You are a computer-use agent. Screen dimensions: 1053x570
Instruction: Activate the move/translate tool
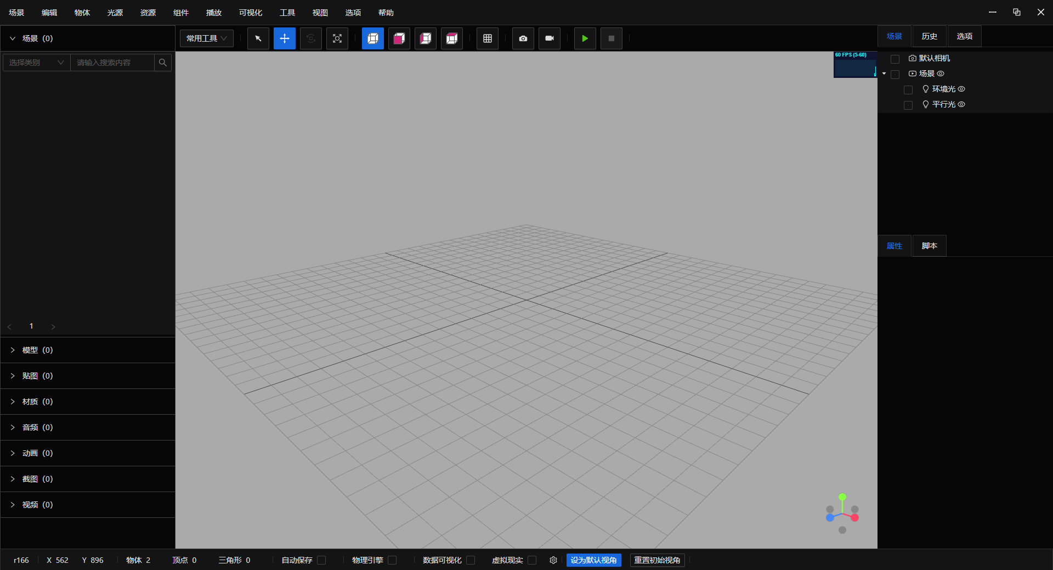click(284, 38)
